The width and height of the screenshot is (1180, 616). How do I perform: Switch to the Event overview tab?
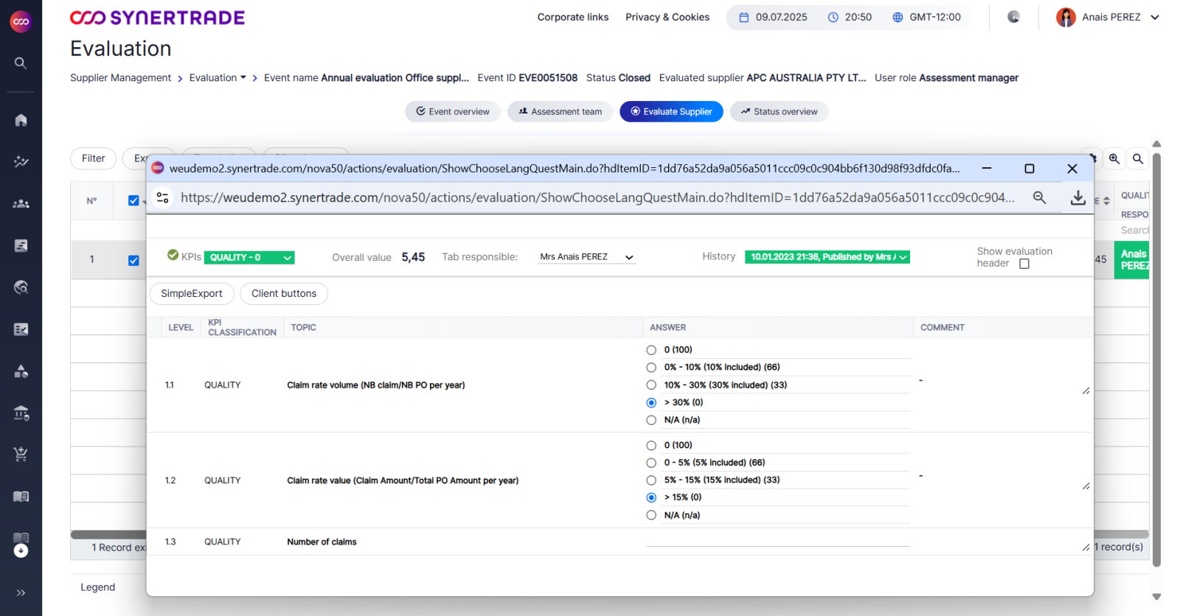pyautogui.click(x=453, y=112)
